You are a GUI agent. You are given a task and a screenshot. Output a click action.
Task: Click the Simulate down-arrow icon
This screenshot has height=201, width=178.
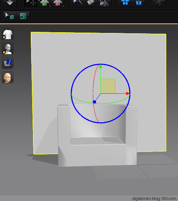click(10, 3)
